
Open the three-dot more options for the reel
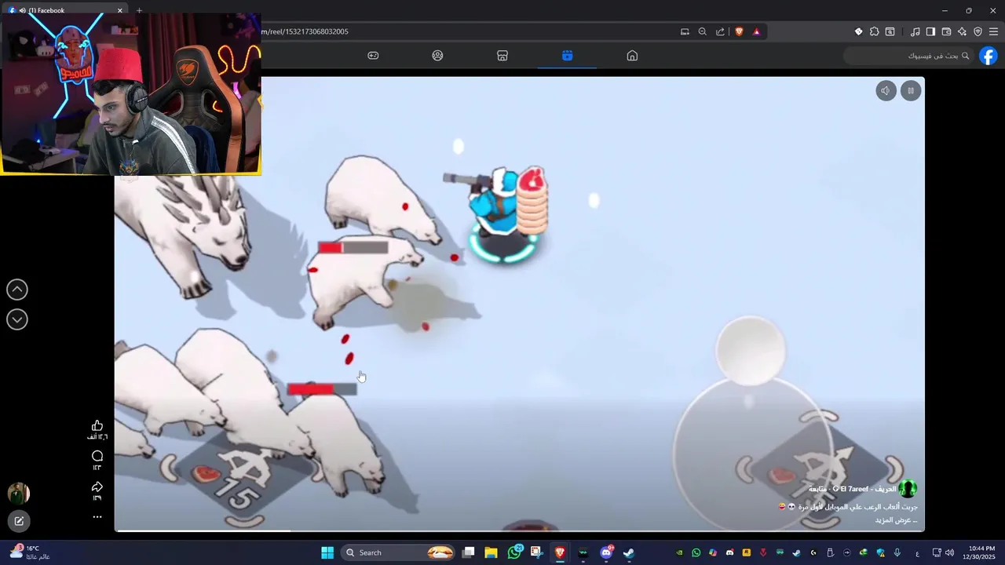pos(97,517)
